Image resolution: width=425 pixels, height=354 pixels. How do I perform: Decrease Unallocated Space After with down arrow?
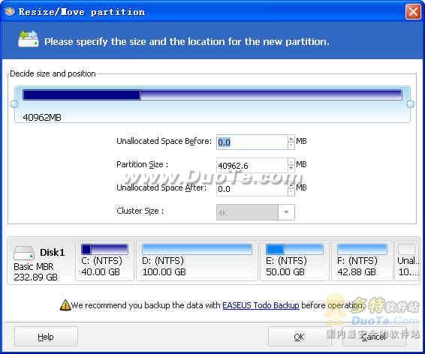pyautogui.click(x=291, y=192)
